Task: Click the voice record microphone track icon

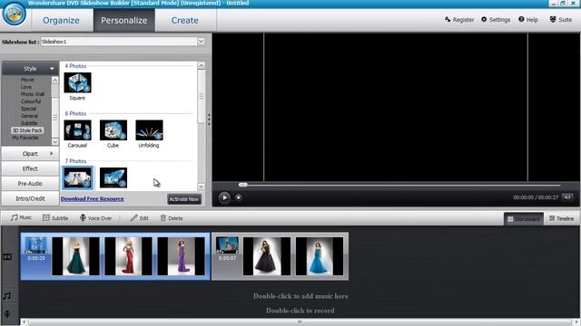Action: point(7,314)
